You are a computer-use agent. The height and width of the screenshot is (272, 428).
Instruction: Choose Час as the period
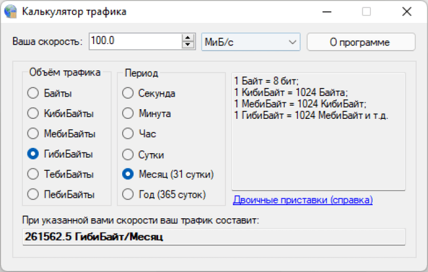point(128,134)
